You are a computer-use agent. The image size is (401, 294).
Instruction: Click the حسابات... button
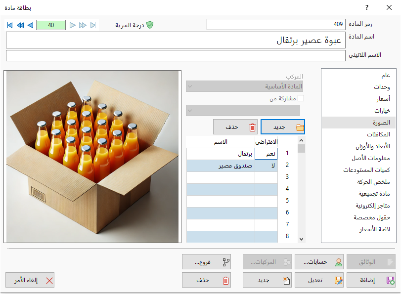tap(319, 261)
